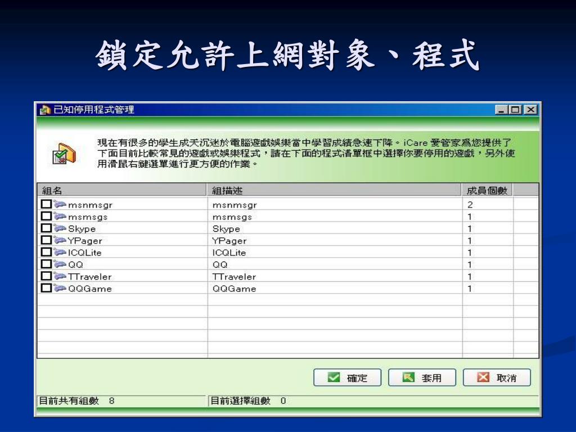The height and width of the screenshot is (432, 576).
Task: Sort by the 成員個數 column header
Action: (x=487, y=190)
